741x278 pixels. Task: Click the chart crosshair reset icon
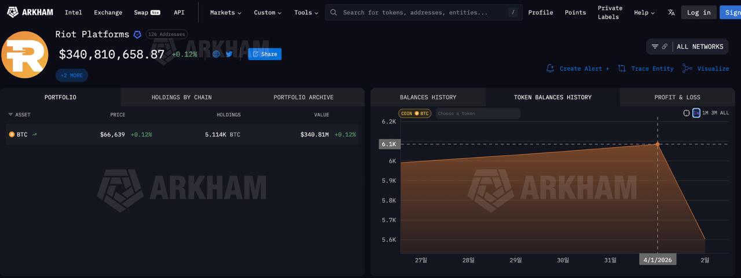click(687, 113)
